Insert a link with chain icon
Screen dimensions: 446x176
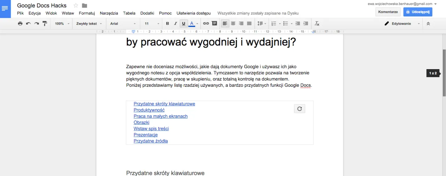tap(206, 24)
